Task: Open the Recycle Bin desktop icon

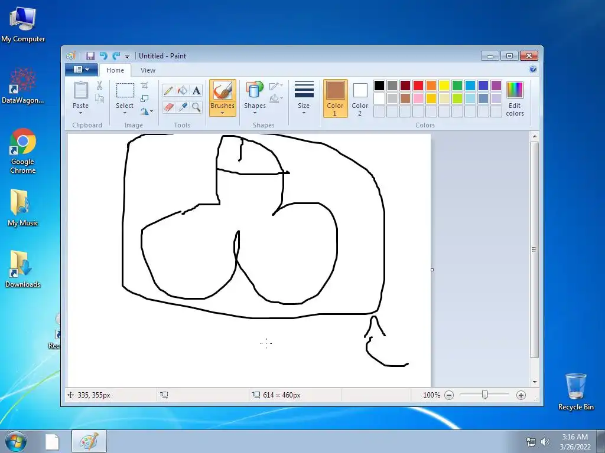Action: (576, 392)
